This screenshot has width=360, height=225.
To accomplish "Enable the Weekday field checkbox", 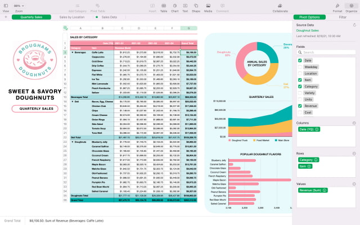I will [x=300, y=66].
